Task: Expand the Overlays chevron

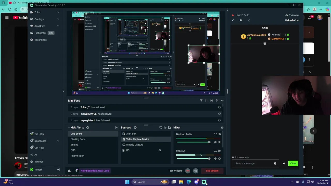Action: tap(58, 19)
